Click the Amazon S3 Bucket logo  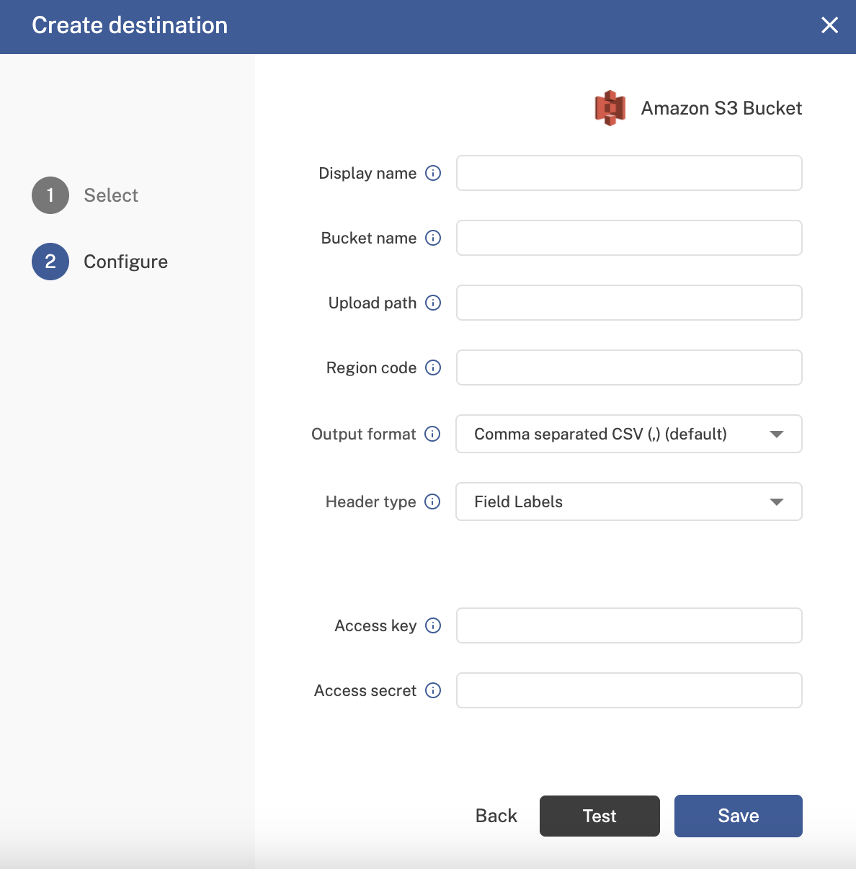610,108
